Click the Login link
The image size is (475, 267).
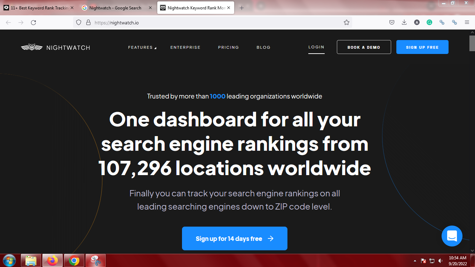316,47
